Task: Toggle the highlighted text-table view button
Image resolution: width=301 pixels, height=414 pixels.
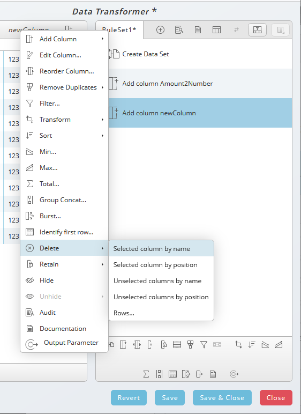Action: click(257, 30)
